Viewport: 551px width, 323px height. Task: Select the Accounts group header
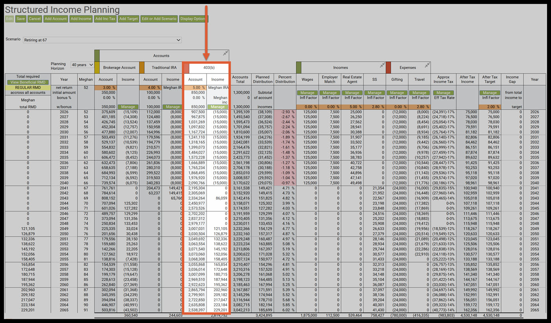coord(161,55)
